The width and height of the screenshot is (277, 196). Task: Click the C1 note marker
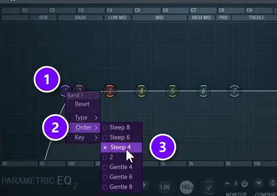click(x=25, y=10)
